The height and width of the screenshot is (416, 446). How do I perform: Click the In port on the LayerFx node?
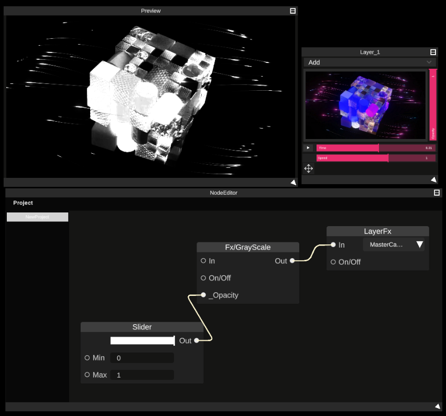(x=333, y=244)
